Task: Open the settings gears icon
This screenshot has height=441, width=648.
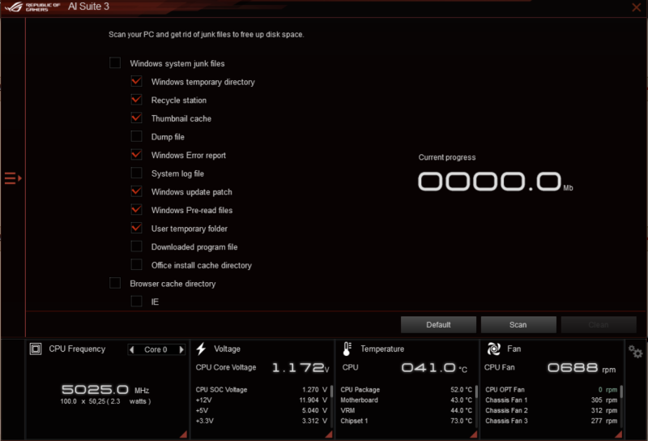Action: point(635,352)
